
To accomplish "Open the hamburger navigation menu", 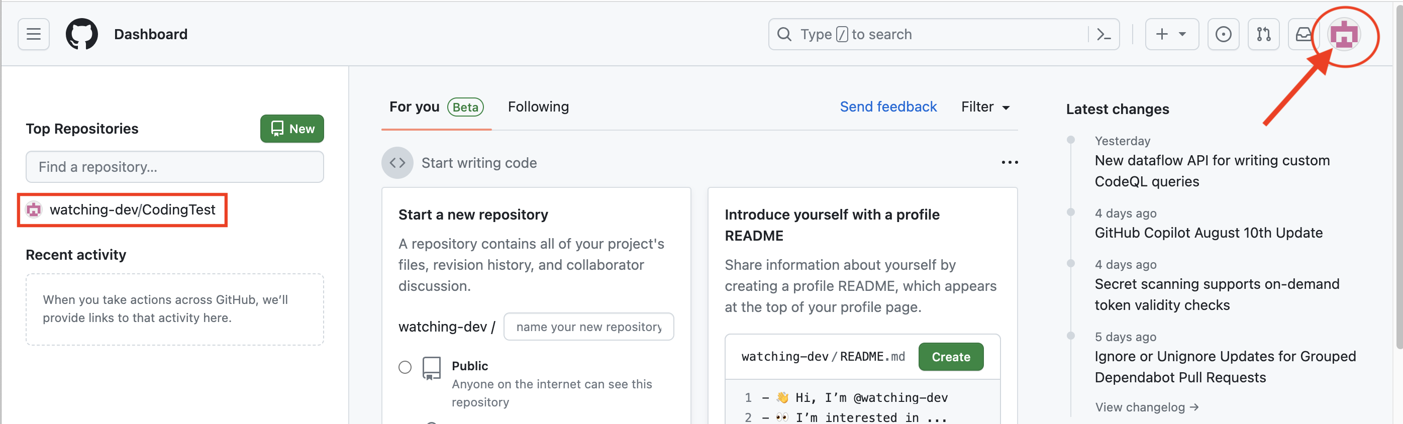I will 34,34.
